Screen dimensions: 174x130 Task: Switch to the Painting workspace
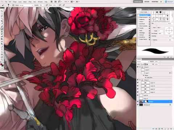click(x=155, y=2)
